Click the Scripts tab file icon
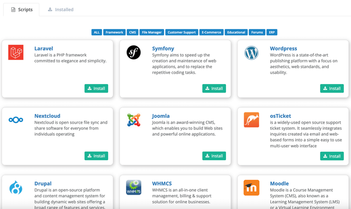This screenshot has height=209, width=351. coord(13,9)
